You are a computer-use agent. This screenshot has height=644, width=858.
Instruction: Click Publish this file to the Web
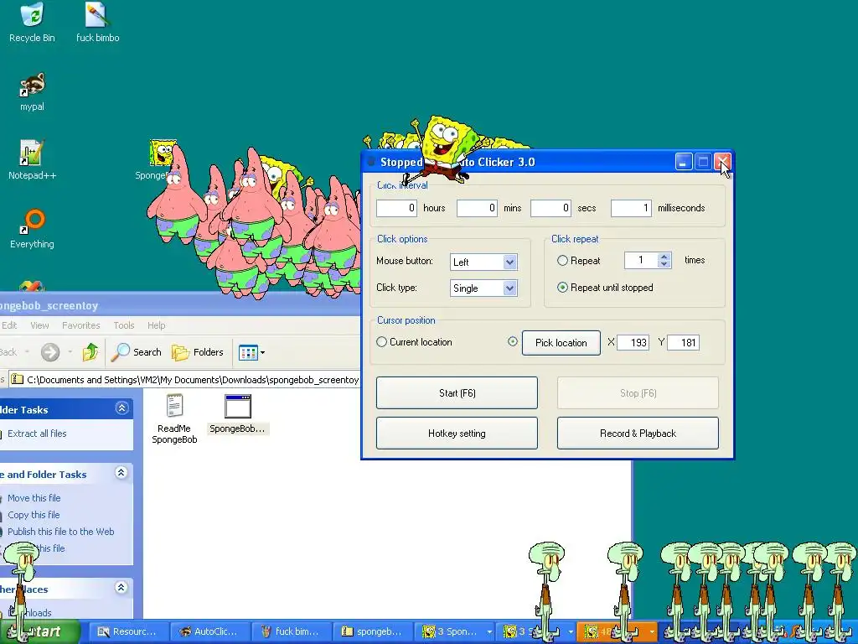(60, 532)
